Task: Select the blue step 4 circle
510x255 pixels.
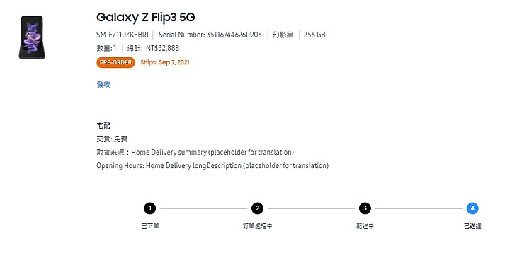Action: click(472, 208)
